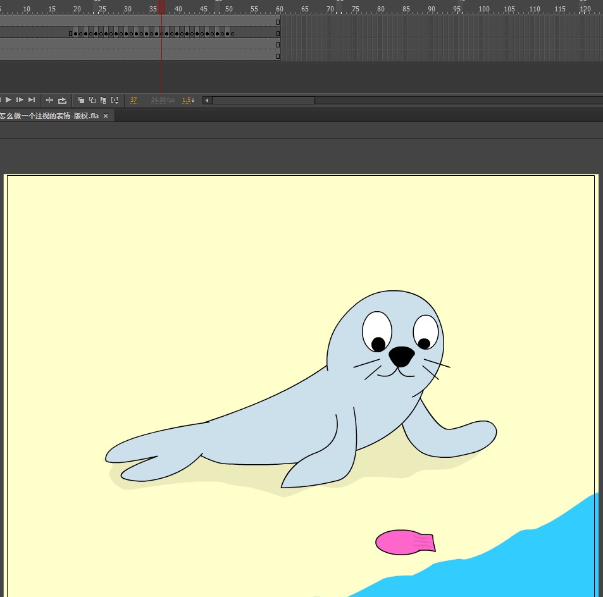Toggle Edit Multiple Frames
Viewport: 603px width, 597px height.
[103, 100]
